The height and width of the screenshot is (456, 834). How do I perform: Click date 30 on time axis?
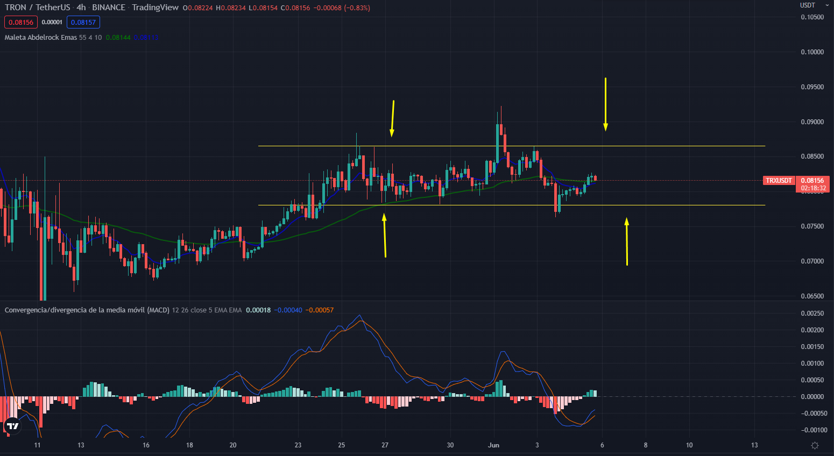(x=450, y=445)
